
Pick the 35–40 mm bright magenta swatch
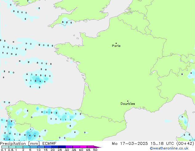click(x=76, y=147)
